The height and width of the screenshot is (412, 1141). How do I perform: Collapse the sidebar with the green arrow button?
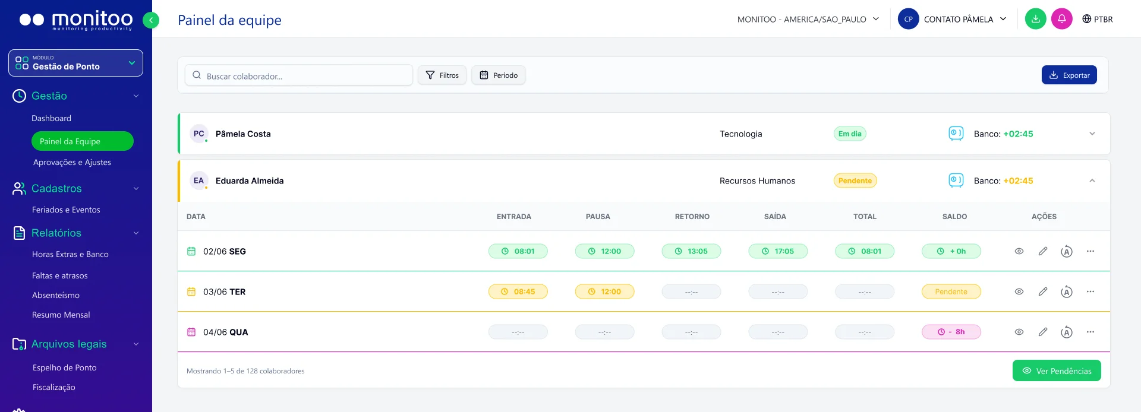pyautogui.click(x=151, y=20)
